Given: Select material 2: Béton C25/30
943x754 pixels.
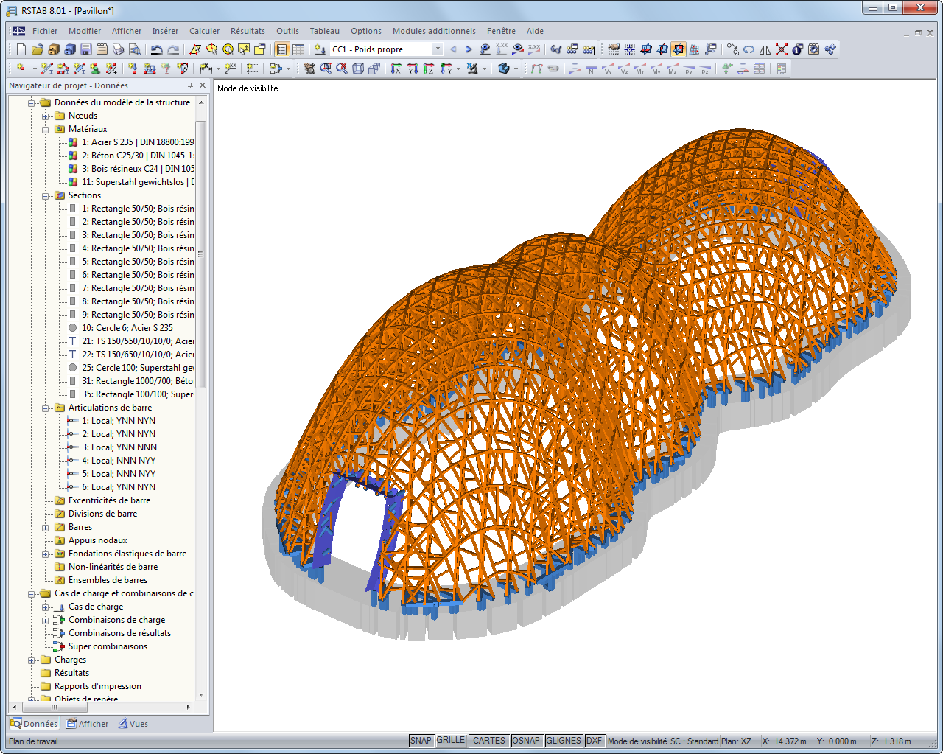Looking at the screenshot, I should coord(137,156).
